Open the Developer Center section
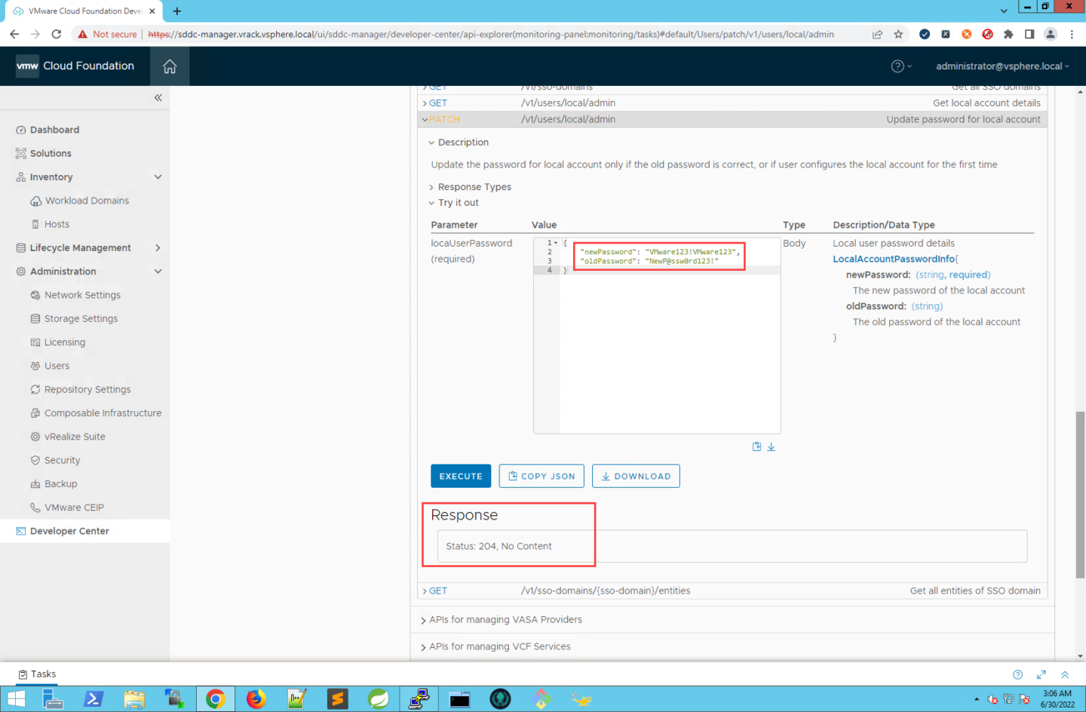 (x=69, y=530)
